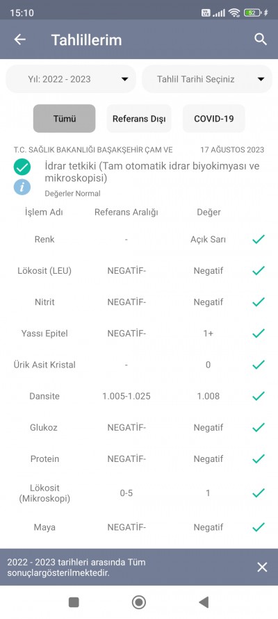Tap the checkmark beside Maya row
Viewport: 278px width, 619px height.
pyautogui.click(x=259, y=527)
